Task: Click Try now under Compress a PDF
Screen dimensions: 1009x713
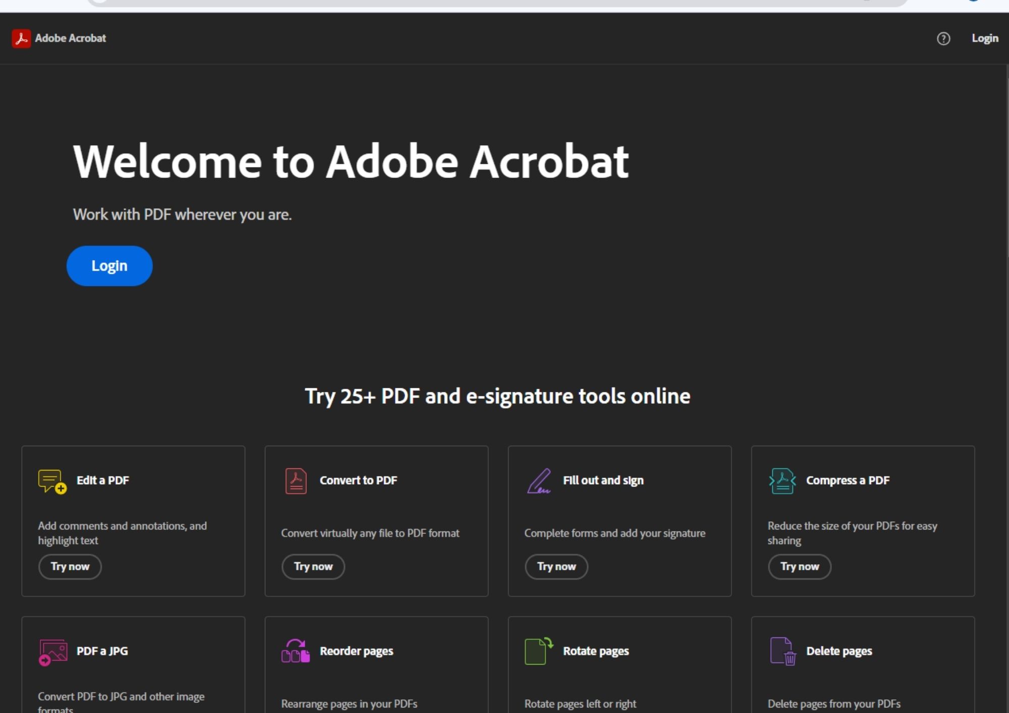Action: pos(800,566)
